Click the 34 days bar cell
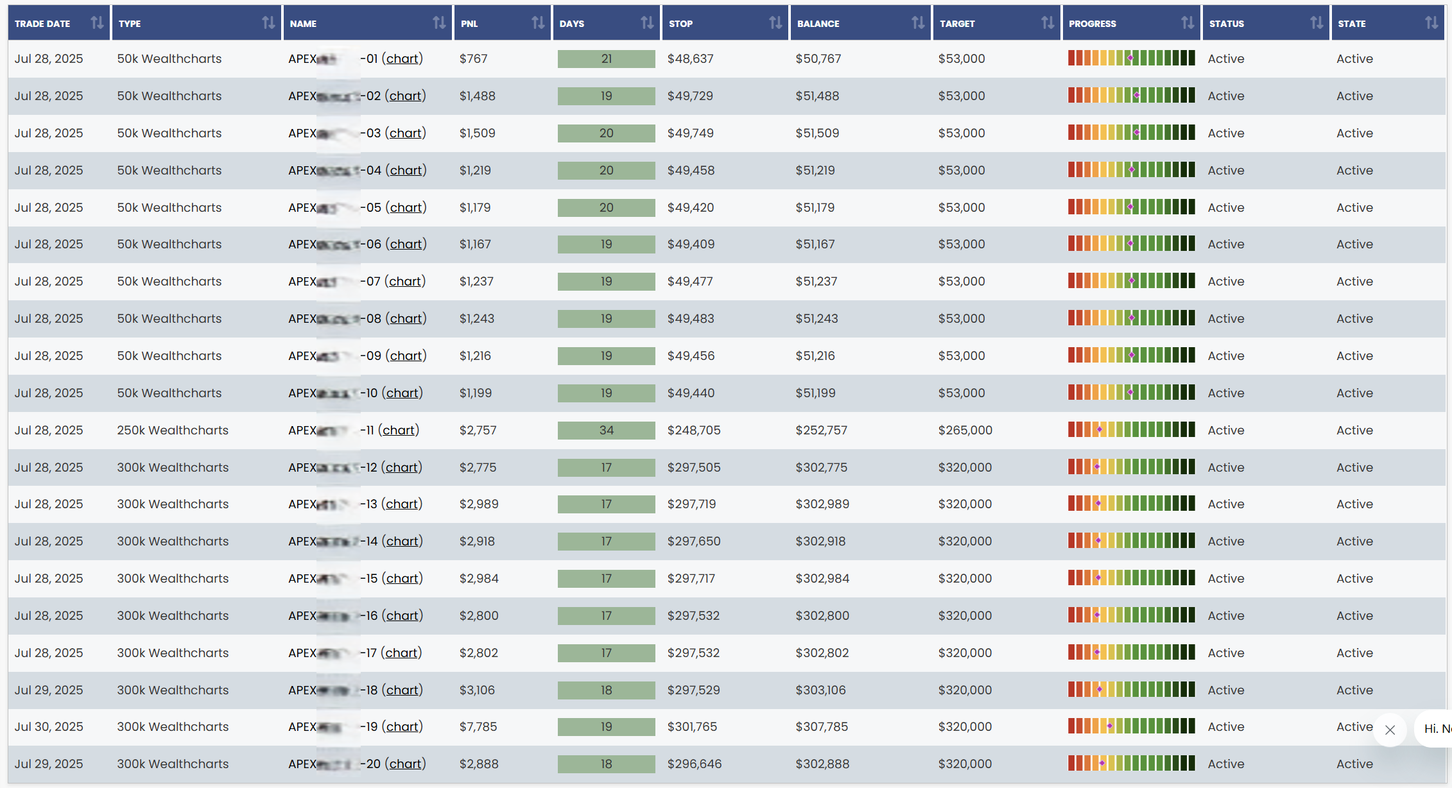1452x788 pixels. 606,430
